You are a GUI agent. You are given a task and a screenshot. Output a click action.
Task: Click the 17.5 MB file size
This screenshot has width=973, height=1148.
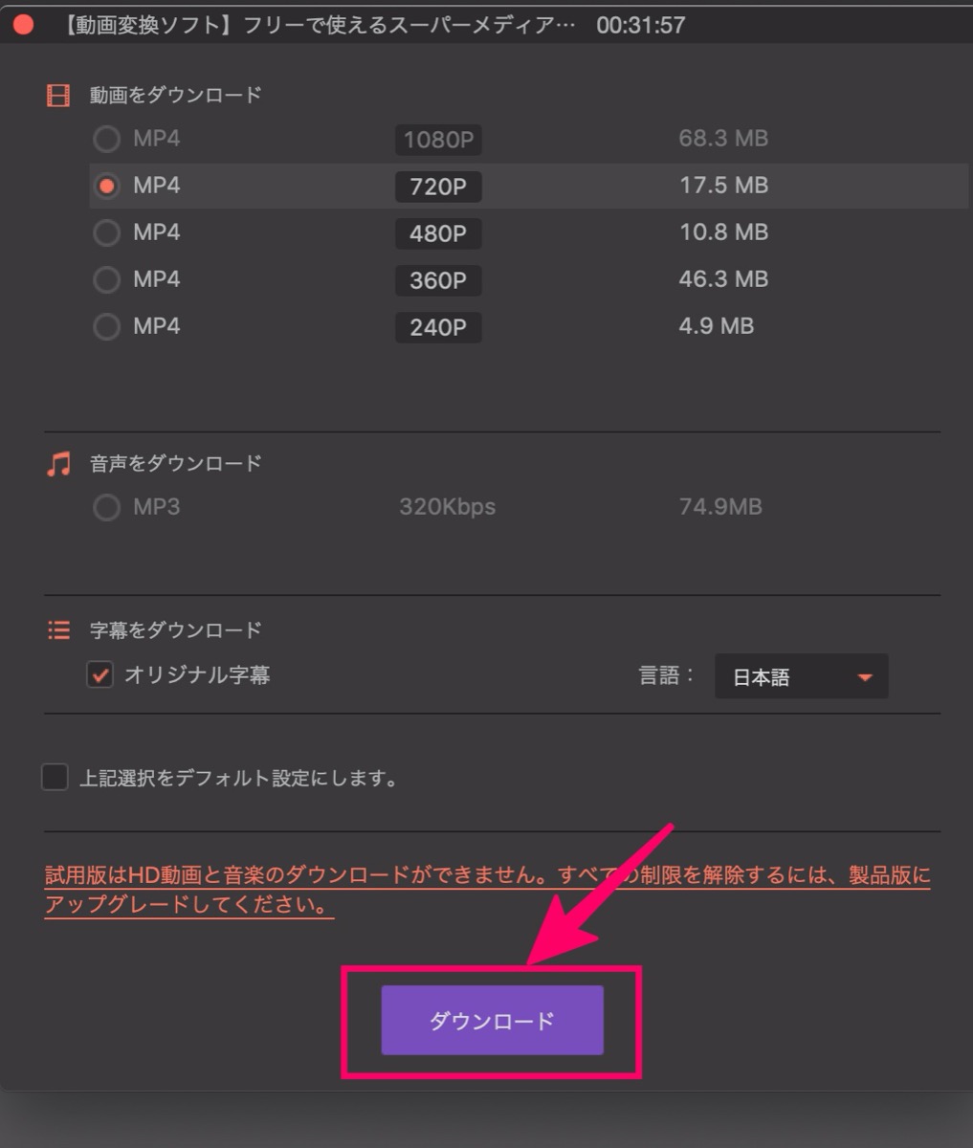tap(723, 186)
